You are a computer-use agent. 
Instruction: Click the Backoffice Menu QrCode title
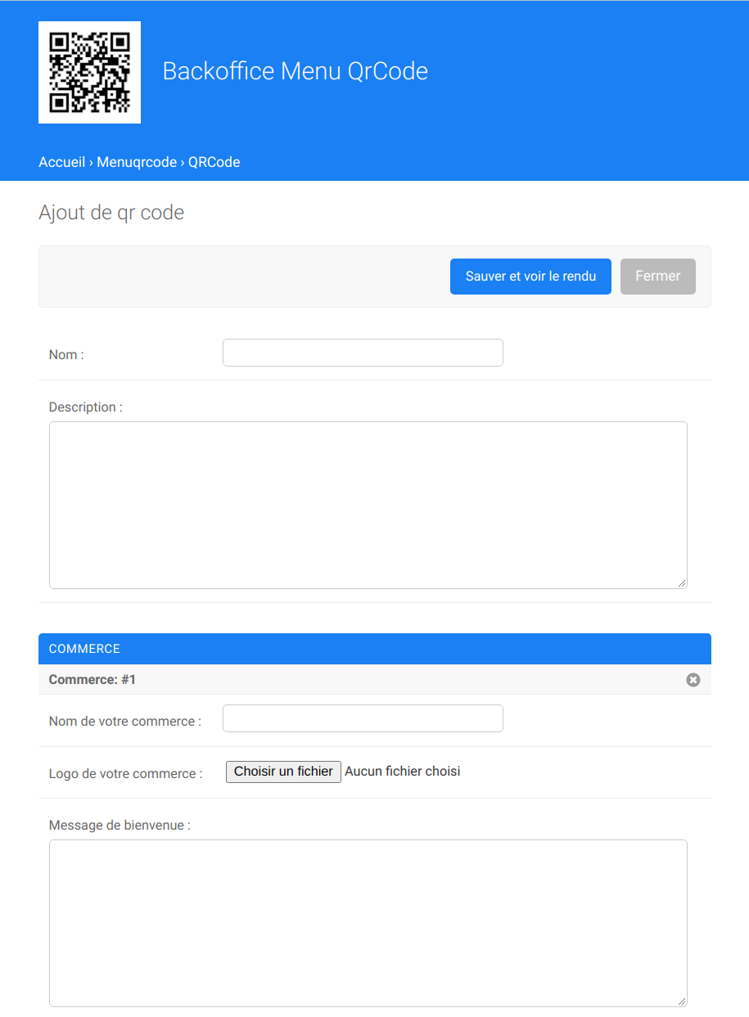tap(295, 71)
